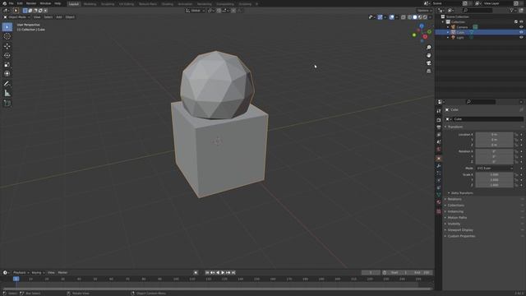Open the Render properties tab icon
Viewport: 526px width, 296px height.
coord(439,120)
